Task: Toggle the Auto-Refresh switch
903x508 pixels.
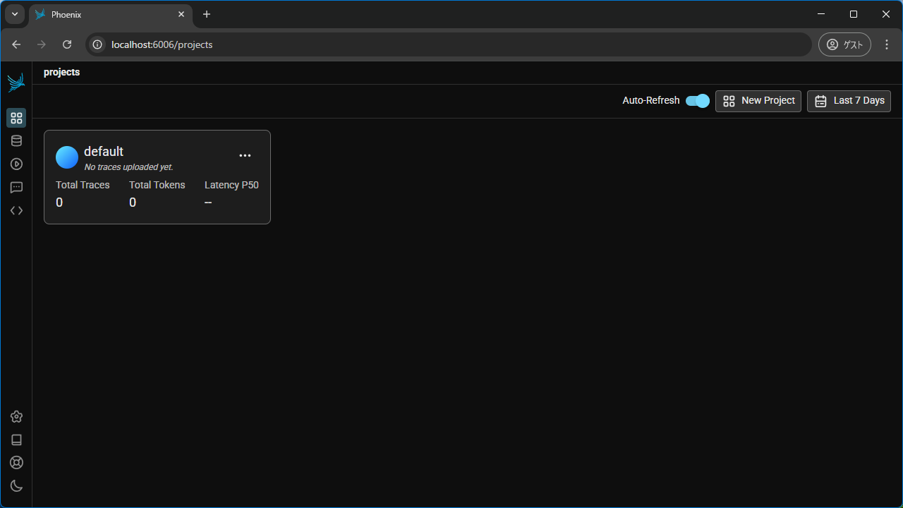Action: click(x=698, y=101)
